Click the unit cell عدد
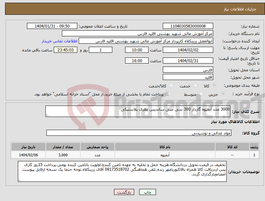The image size is (265, 201). [98, 155]
